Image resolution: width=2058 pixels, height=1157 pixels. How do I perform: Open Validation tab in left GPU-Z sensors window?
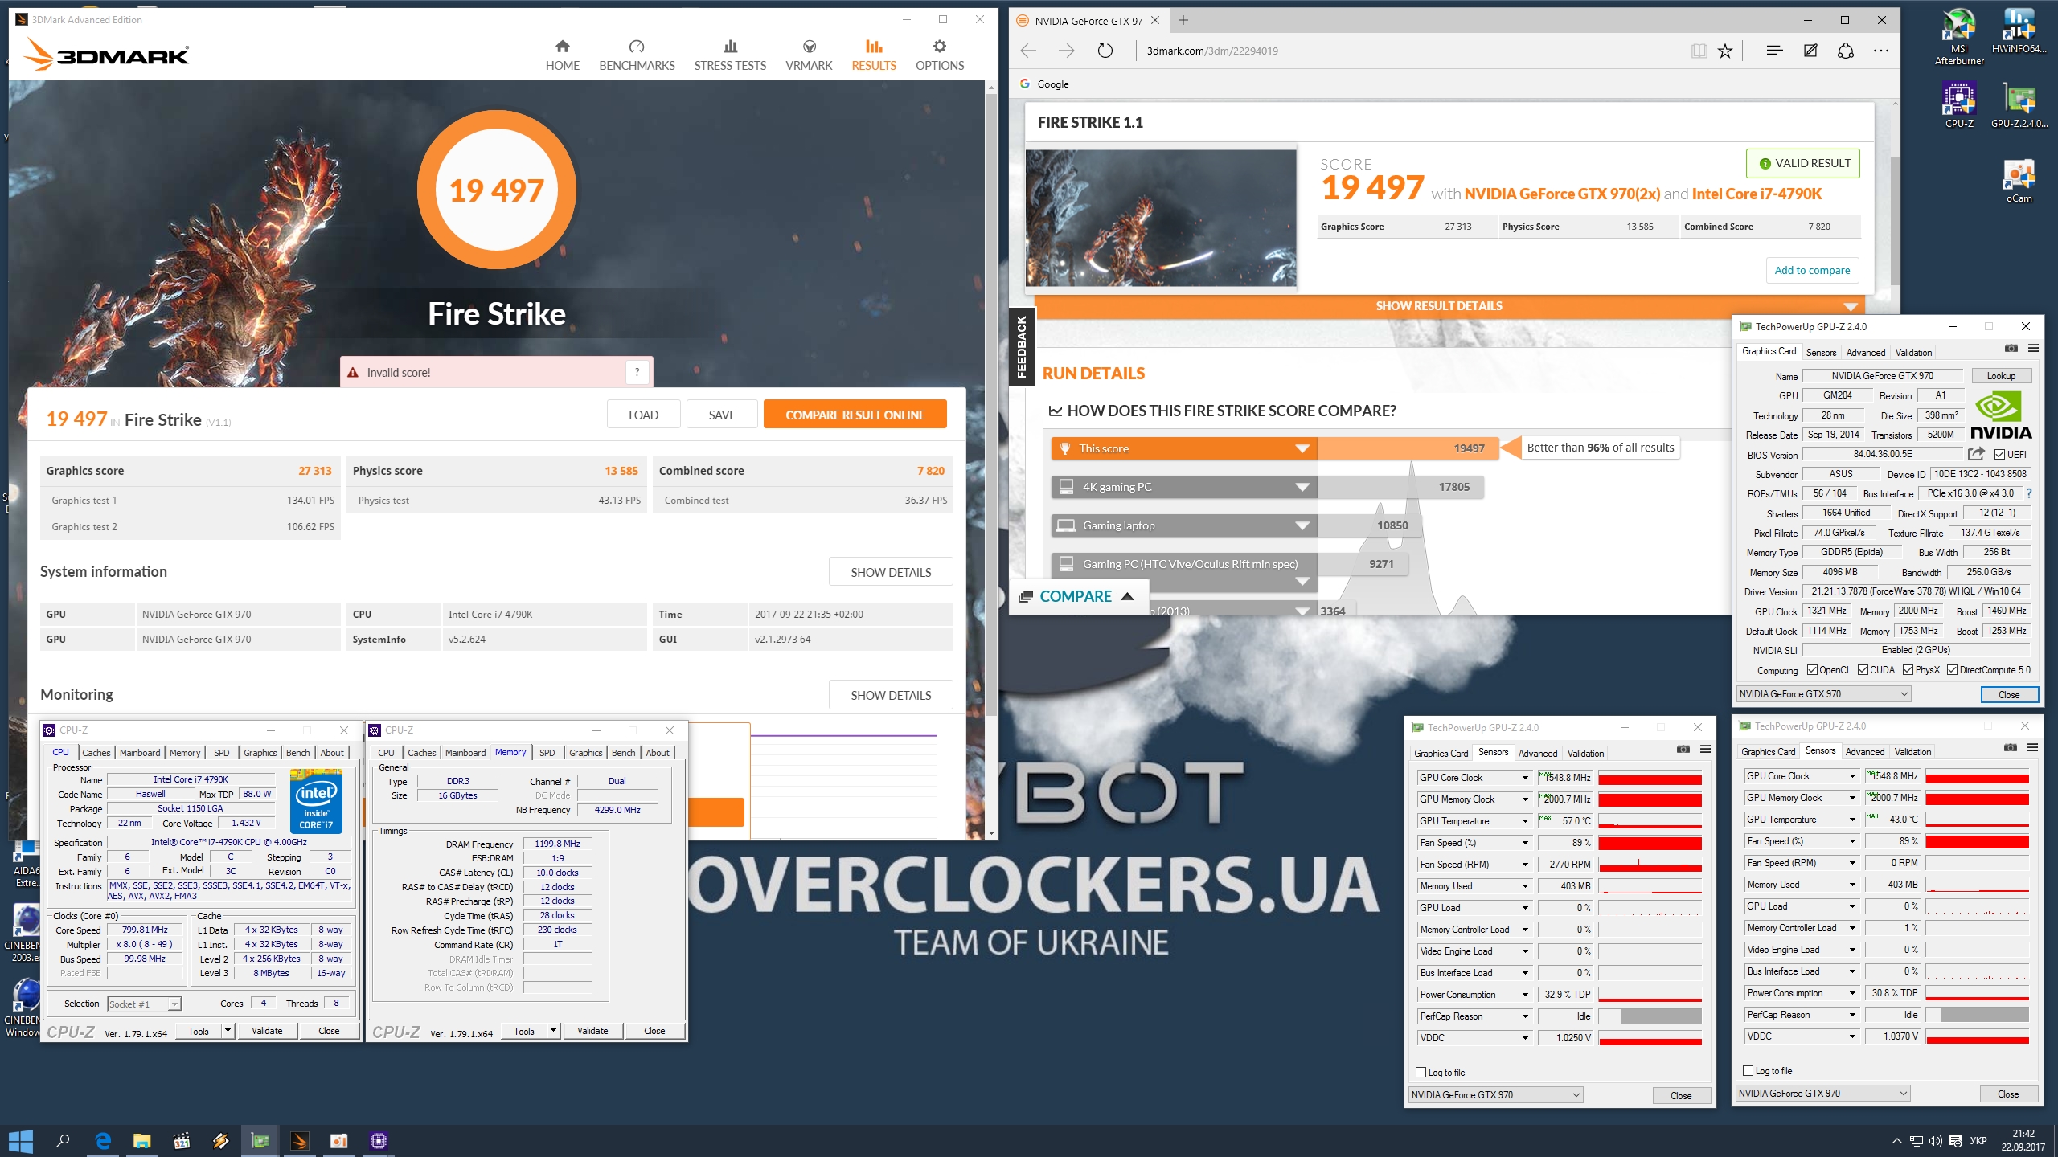1585,753
